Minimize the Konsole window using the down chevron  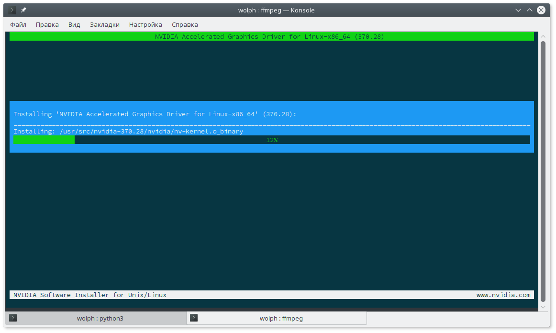518,10
